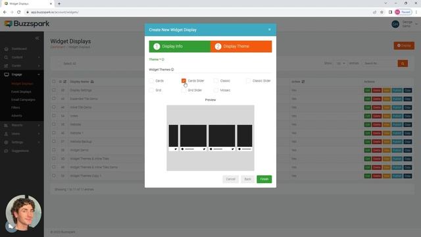Sort by the Active column arrows
The width and height of the screenshot is (421, 237).
click(x=303, y=82)
